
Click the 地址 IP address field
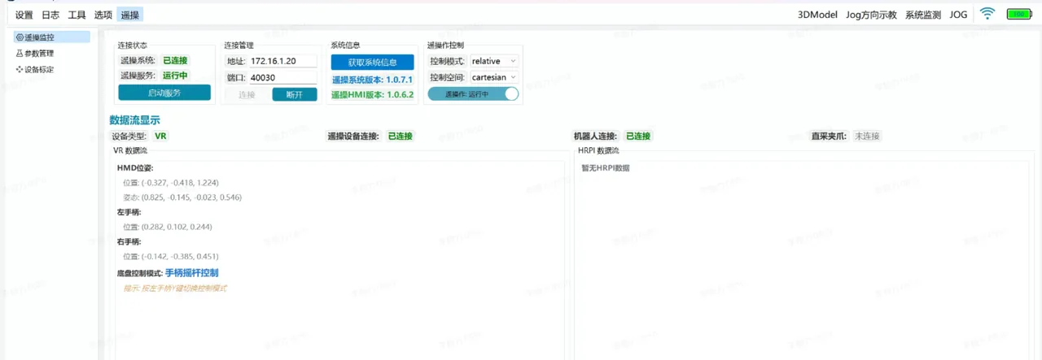coord(282,61)
